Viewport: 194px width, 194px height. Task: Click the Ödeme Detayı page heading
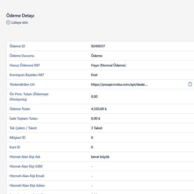click(20, 16)
